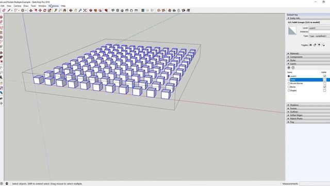Select the Zoom magnifier tool
The image size is (330, 186).
(80, 10)
